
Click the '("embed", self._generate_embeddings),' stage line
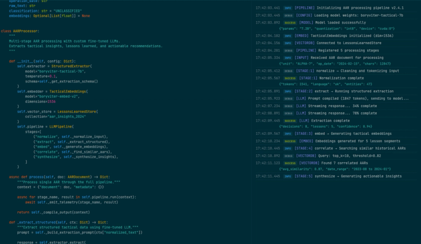(x=71, y=147)
